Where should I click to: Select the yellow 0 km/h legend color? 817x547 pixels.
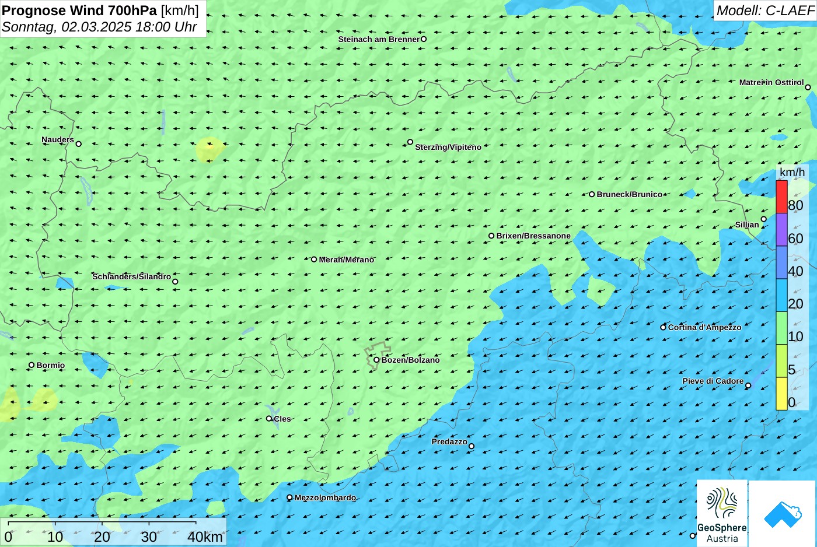tap(781, 394)
